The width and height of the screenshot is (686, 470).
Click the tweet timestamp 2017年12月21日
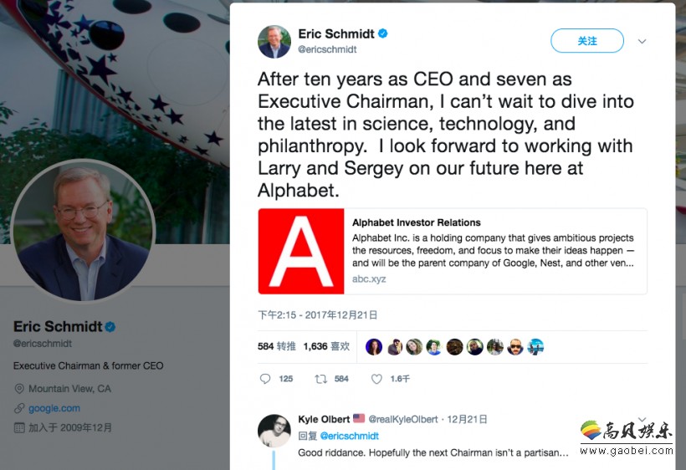point(318,315)
